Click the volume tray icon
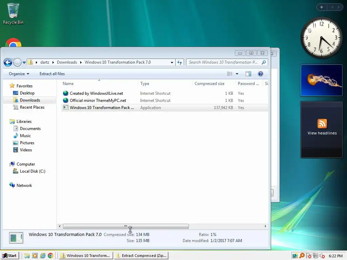Screen dimensions: 347x260 322,256
